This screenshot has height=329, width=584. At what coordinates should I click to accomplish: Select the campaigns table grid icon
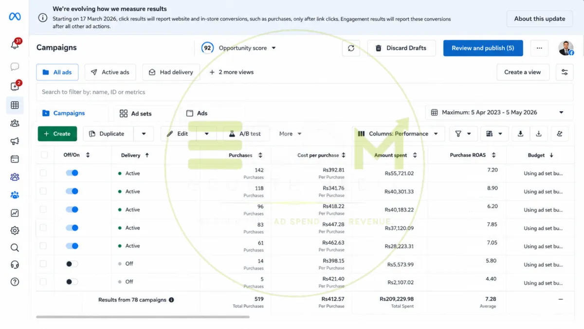pyautogui.click(x=15, y=105)
